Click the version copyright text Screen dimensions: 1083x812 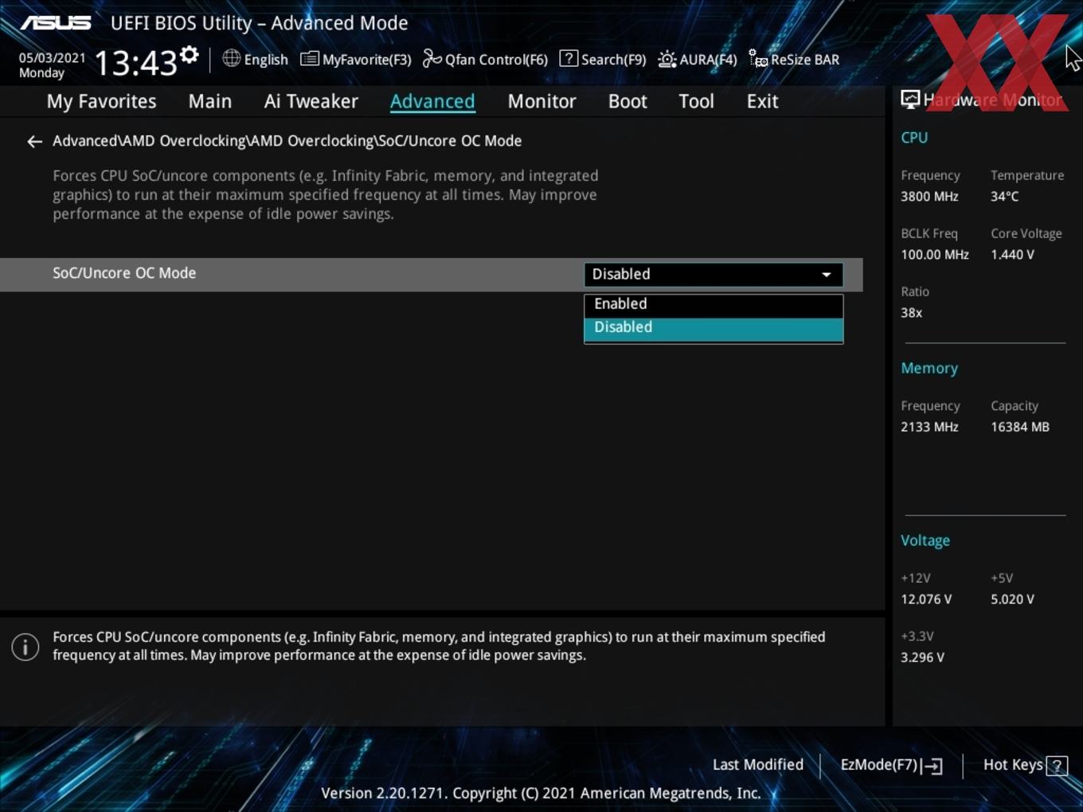tap(541, 794)
